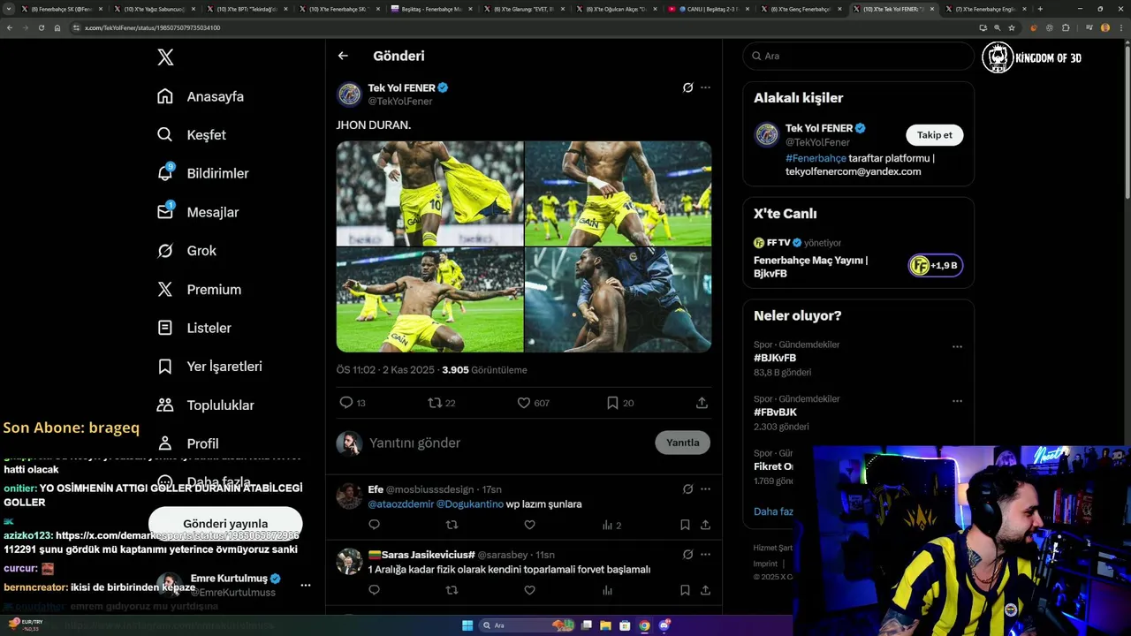View analytics of Efe's comment

pyautogui.click(x=611, y=525)
